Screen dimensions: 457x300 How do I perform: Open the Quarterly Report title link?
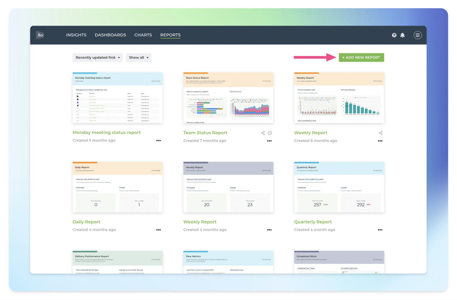[x=313, y=222]
